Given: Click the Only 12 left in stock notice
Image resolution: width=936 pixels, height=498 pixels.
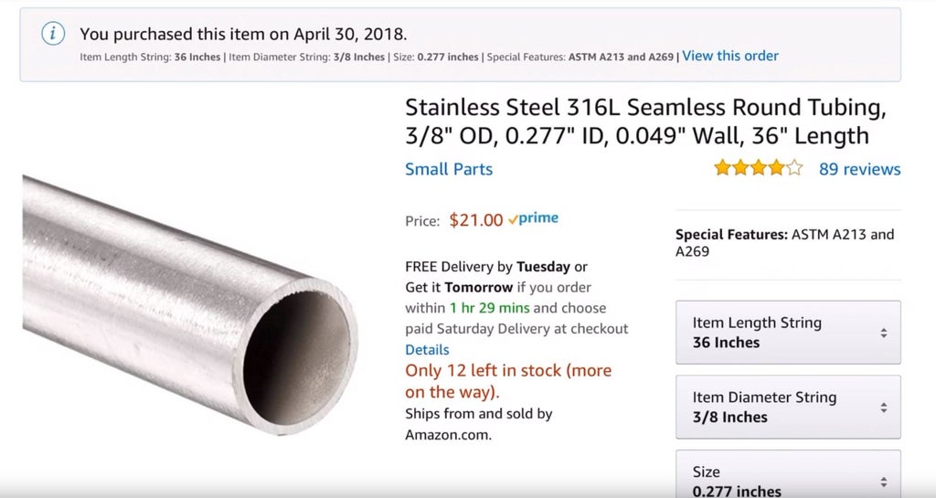Looking at the screenshot, I should coord(507,381).
